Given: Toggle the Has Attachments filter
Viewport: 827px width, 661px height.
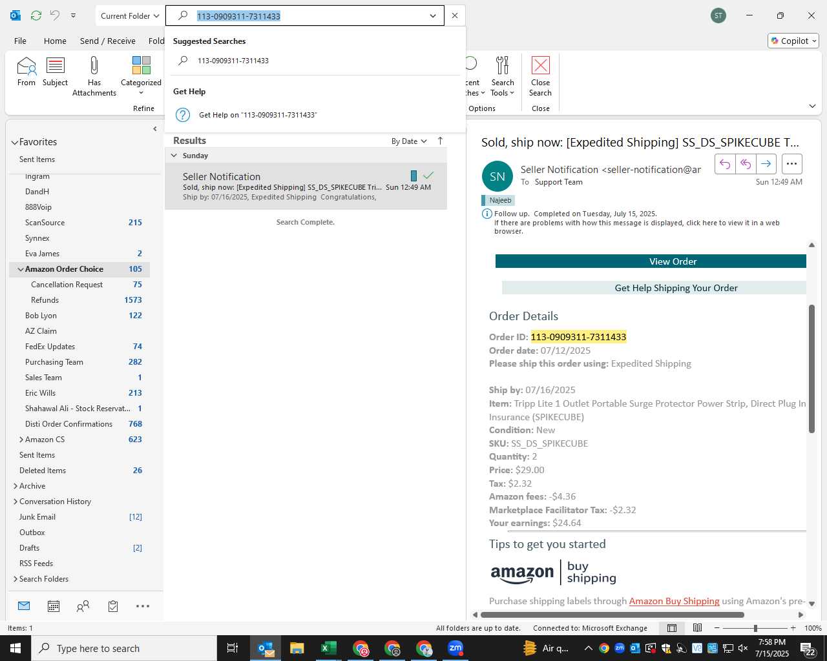Looking at the screenshot, I should [x=94, y=76].
